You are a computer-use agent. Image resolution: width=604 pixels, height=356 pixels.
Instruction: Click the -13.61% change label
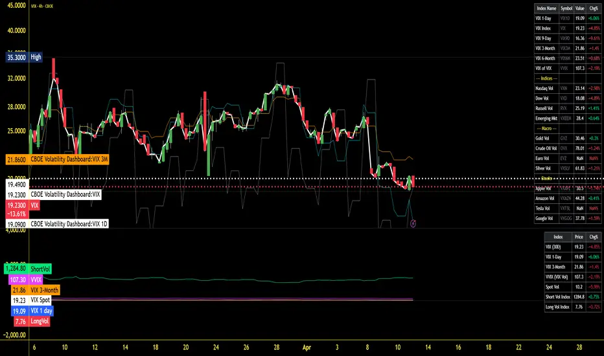tap(17, 214)
